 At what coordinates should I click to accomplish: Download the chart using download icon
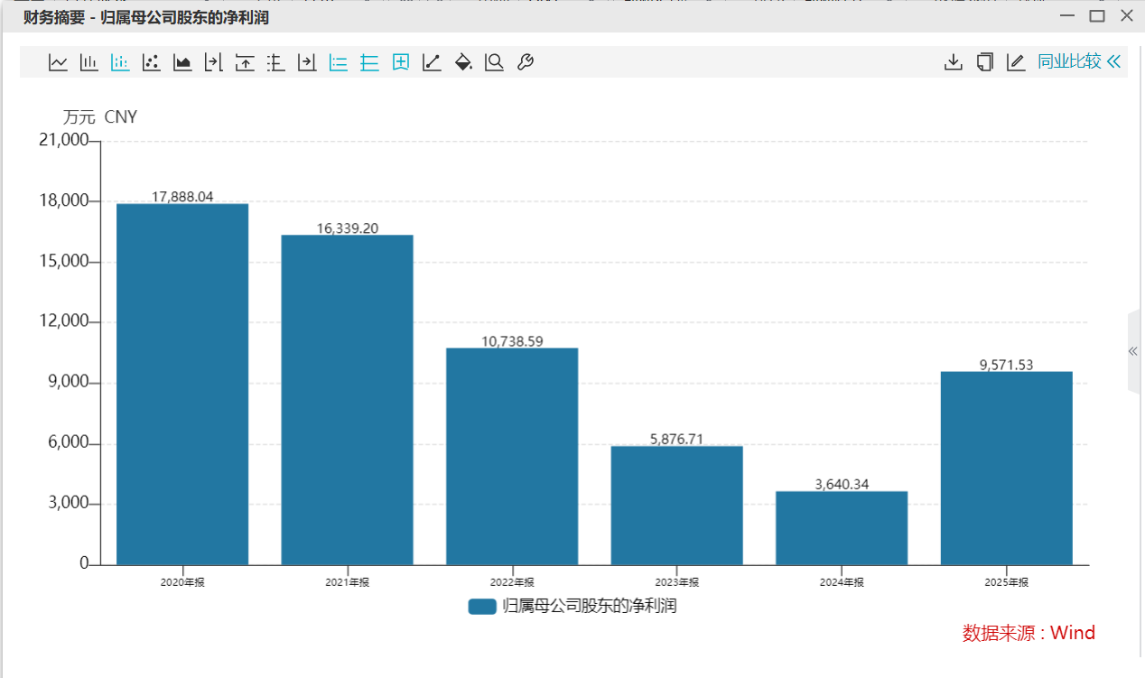(953, 62)
